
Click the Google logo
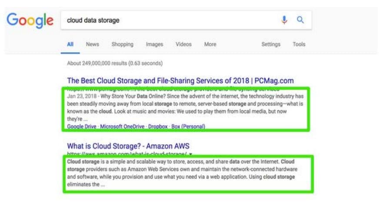coord(30,20)
